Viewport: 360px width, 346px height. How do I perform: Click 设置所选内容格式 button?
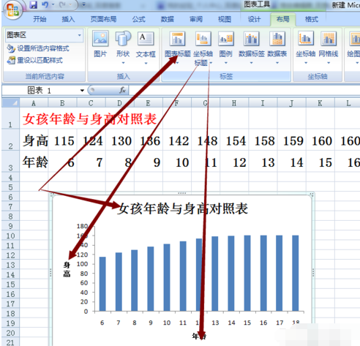point(38,48)
